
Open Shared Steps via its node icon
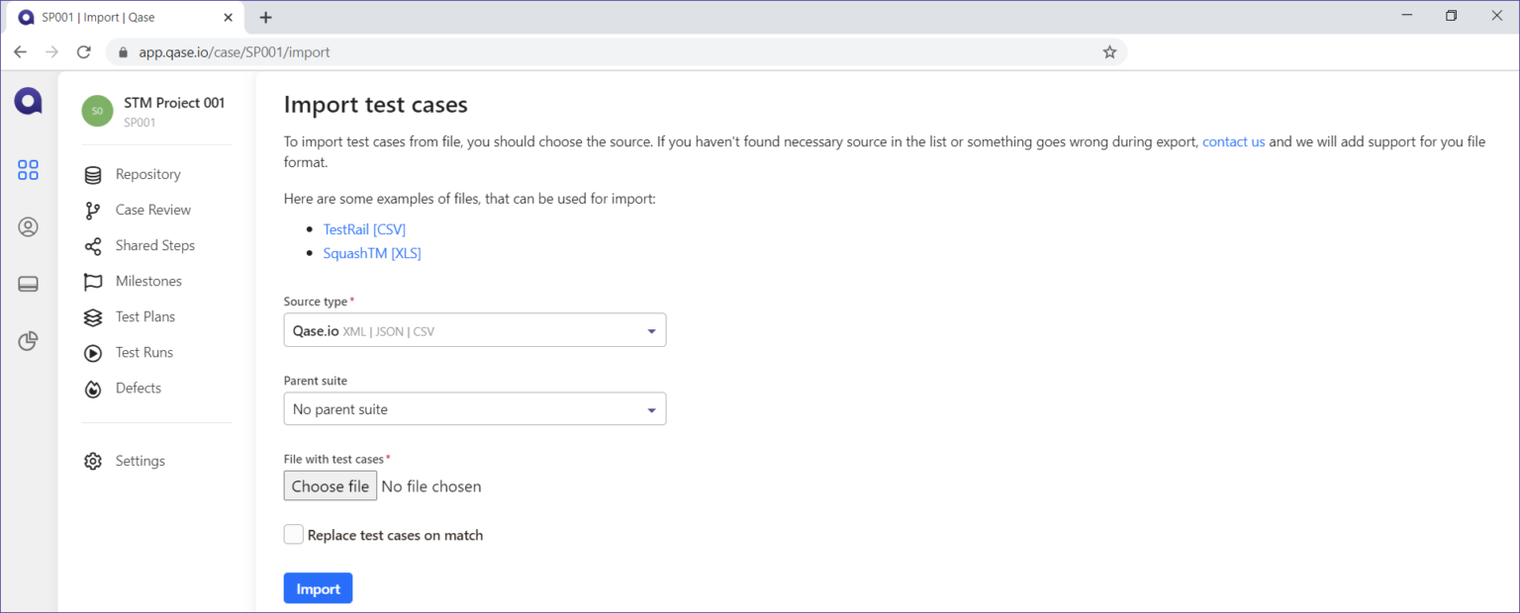92,245
